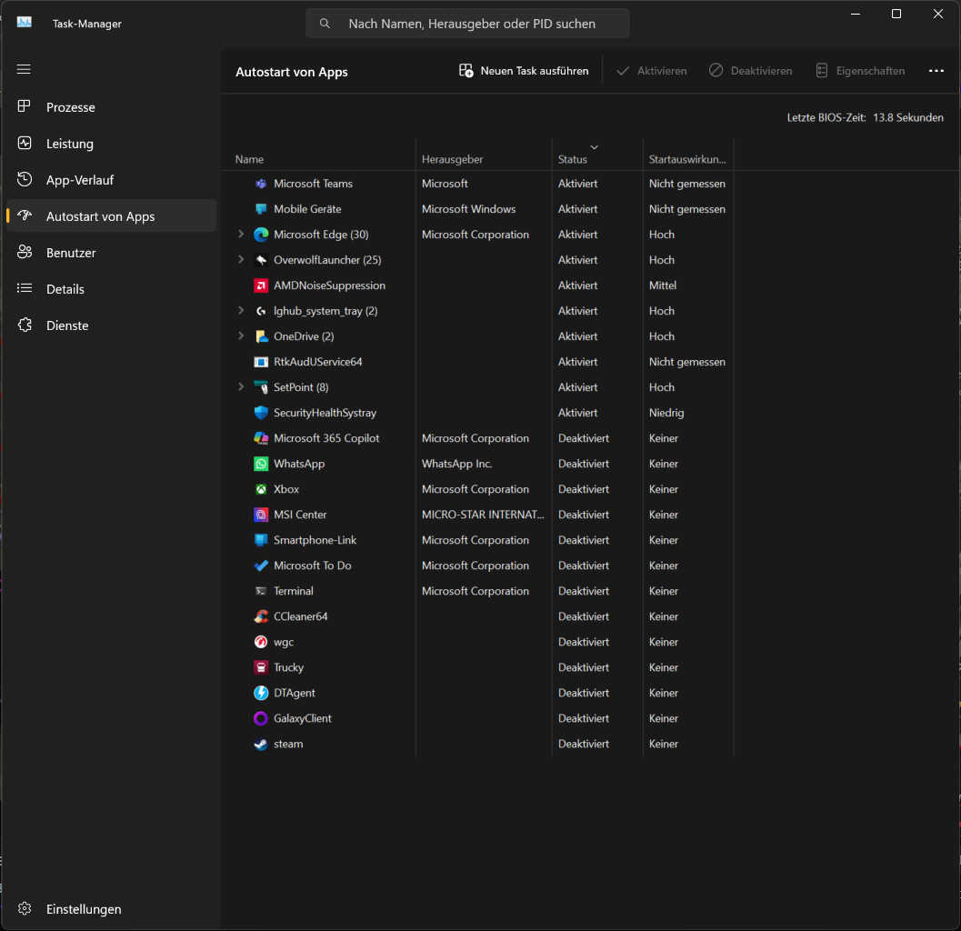Viewport: 961px width, 931px height.
Task: Click the Microsoft 365 Copilot icon
Action: pos(261,438)
